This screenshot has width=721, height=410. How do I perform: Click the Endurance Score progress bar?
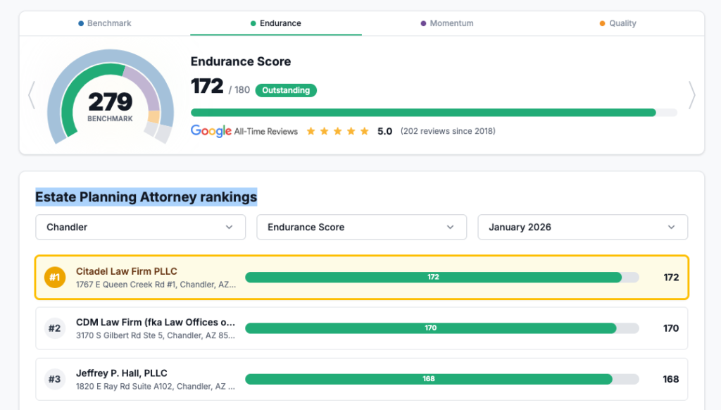tap(434, 113)
